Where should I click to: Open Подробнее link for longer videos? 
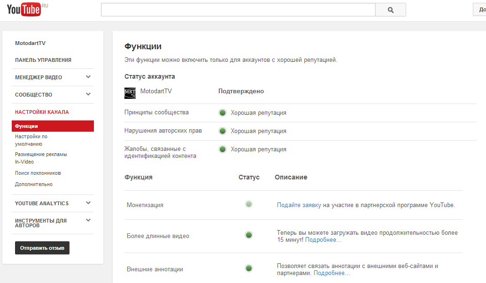[x=323, y=240]
